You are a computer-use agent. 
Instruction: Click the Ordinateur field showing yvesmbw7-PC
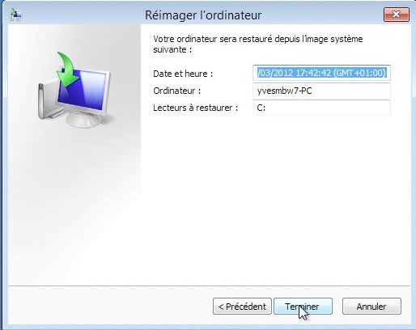[x=321, y=91]
